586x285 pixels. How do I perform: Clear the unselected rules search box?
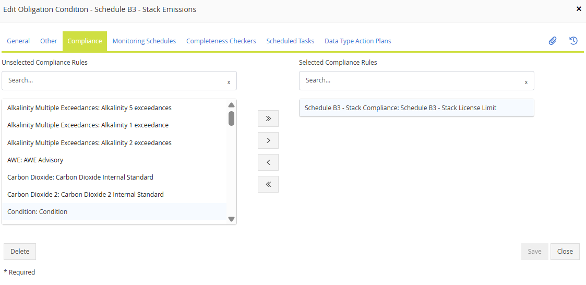coord(229,82)
